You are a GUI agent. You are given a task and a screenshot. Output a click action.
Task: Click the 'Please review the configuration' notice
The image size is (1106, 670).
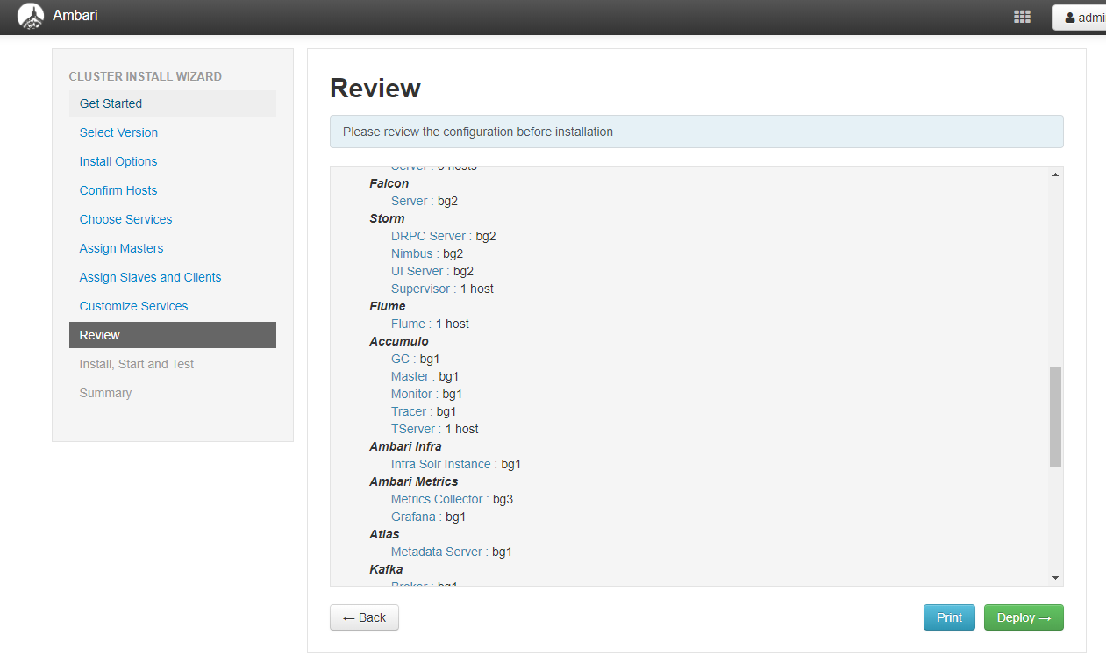tap(696, 132)
